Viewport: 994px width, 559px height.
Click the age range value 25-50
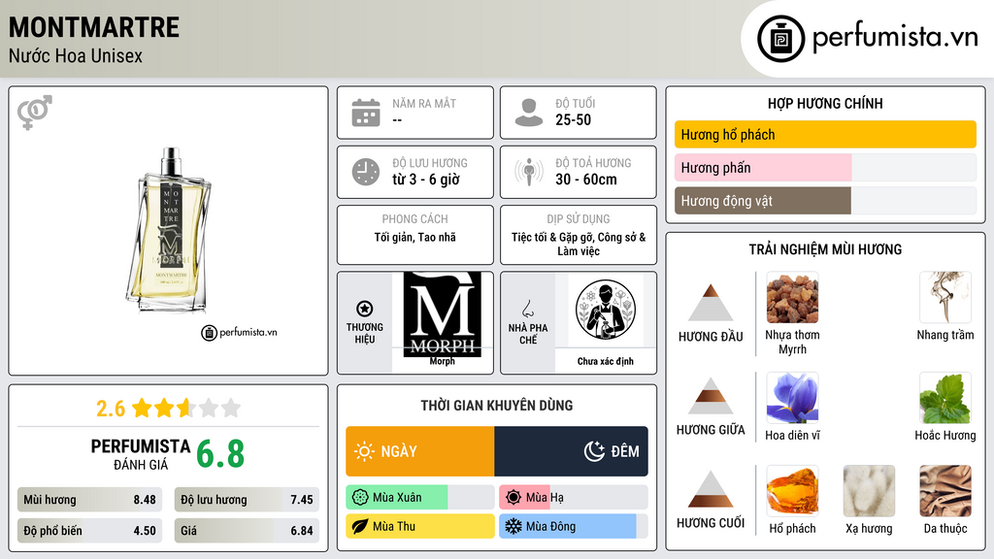click(573, 119)
